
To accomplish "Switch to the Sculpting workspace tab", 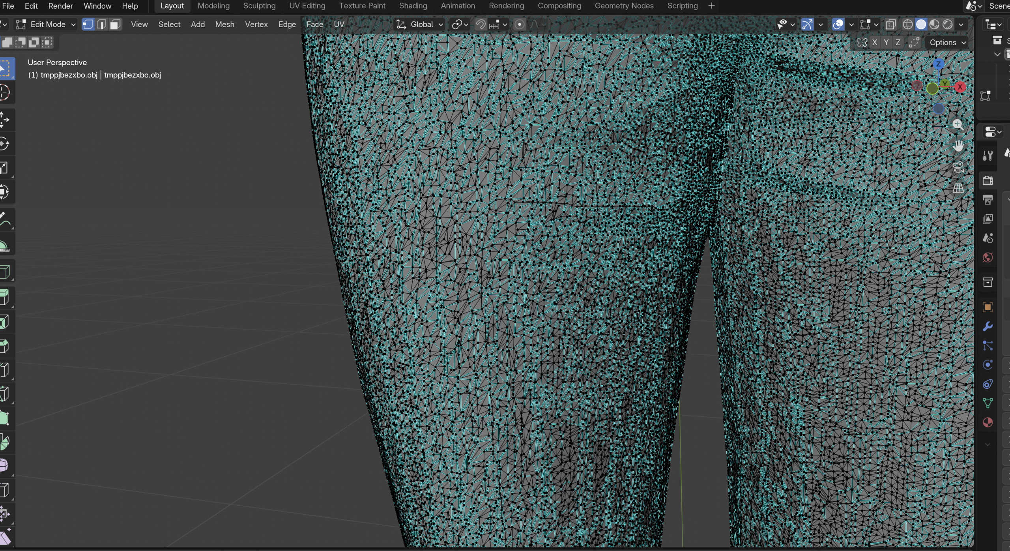I will click(259, 6).
